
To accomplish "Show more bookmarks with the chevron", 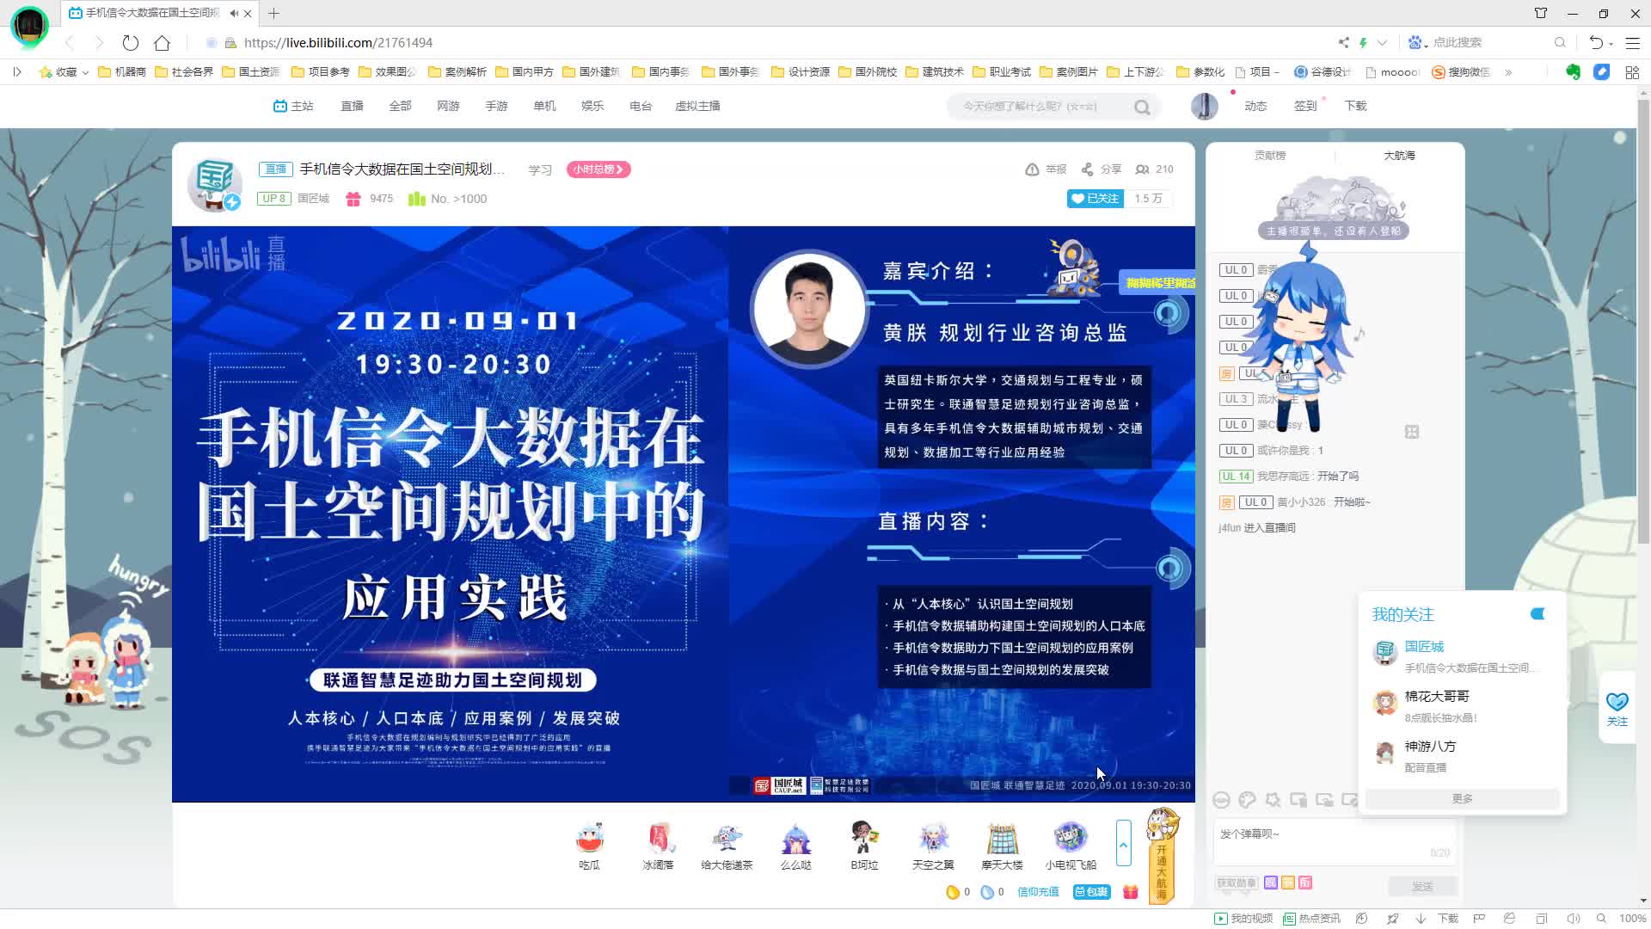I will 1508,72.
